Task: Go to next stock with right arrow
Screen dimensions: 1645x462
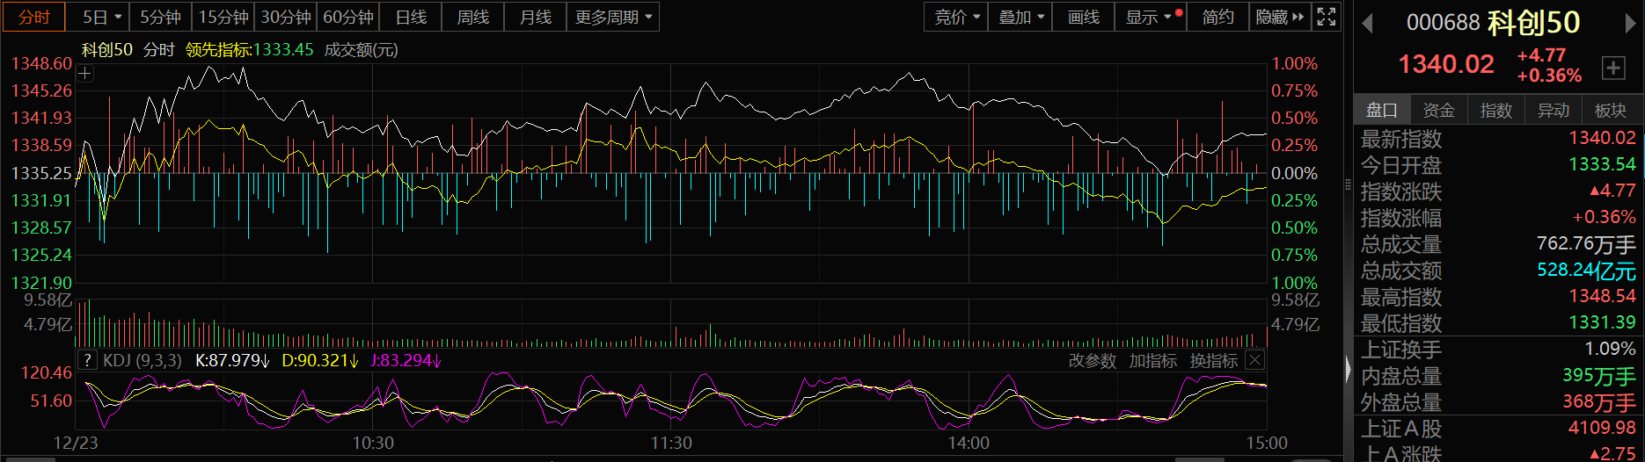Action: pos(1630,24)
